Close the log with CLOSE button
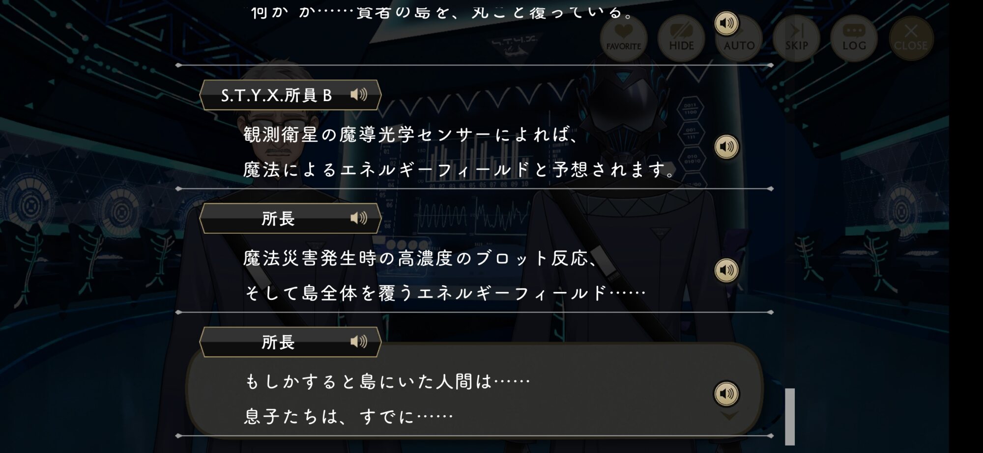983x453 pixels. 911,38
